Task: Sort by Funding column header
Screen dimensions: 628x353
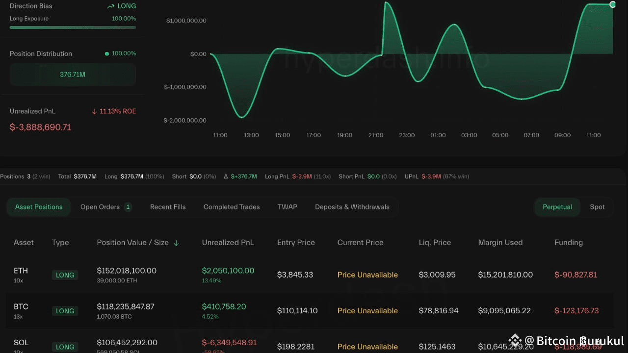Action: [x=569, y=243]
